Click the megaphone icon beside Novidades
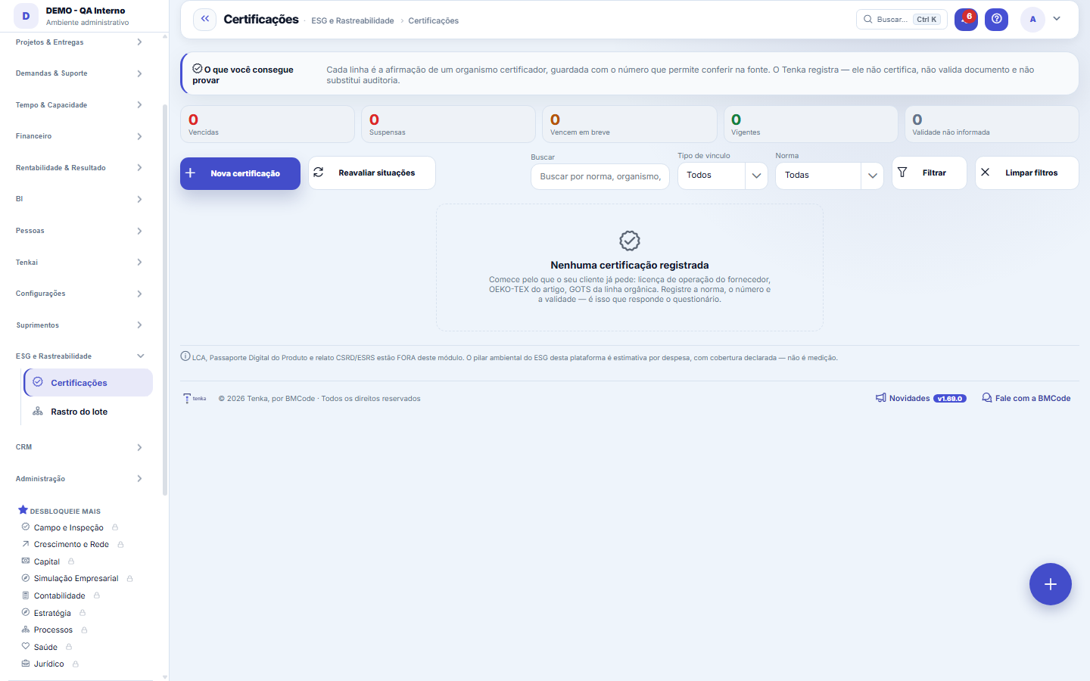1090x681 pixels. pyautogui.click(x=881, y=398)
